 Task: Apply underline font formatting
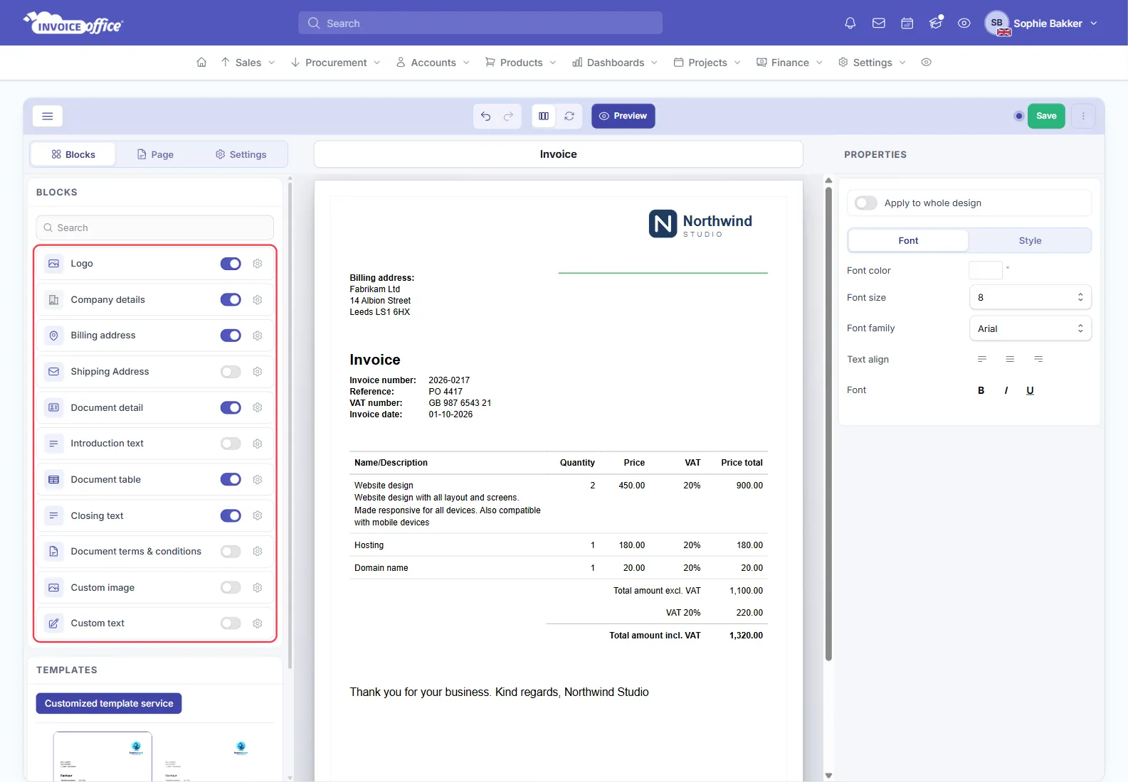point(1030,390)
